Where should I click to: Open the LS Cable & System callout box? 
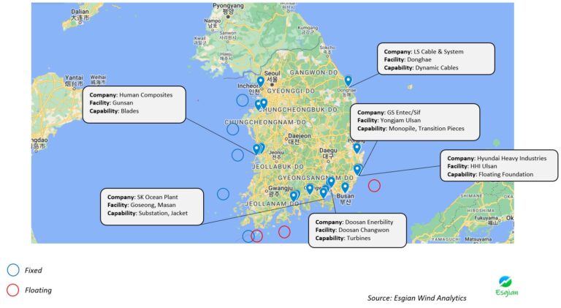(436, 59)
